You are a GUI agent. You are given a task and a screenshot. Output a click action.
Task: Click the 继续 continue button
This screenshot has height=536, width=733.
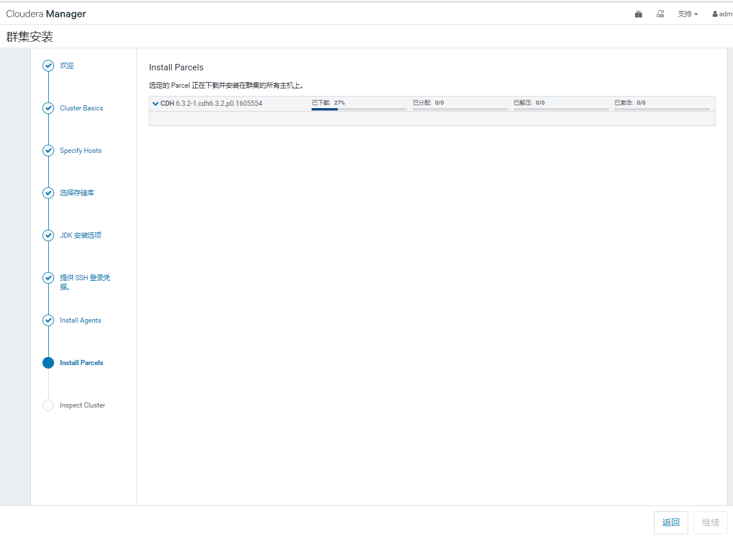(711, 523)
